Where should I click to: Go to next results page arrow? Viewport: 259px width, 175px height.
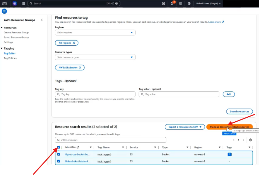pos(243,140)
